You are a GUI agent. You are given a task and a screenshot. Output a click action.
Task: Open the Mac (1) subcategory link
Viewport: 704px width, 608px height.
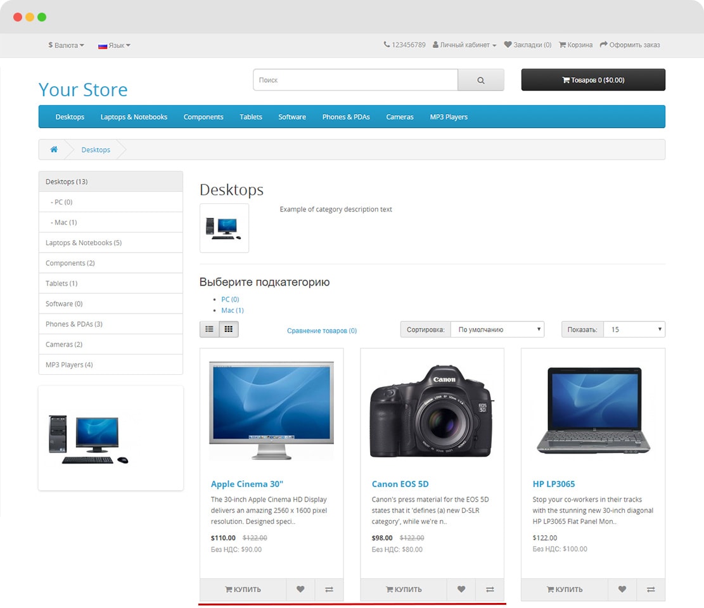point(232,310)
